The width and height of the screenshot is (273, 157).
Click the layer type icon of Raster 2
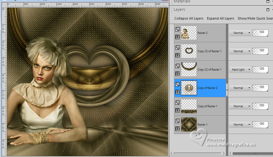(177, 29)
